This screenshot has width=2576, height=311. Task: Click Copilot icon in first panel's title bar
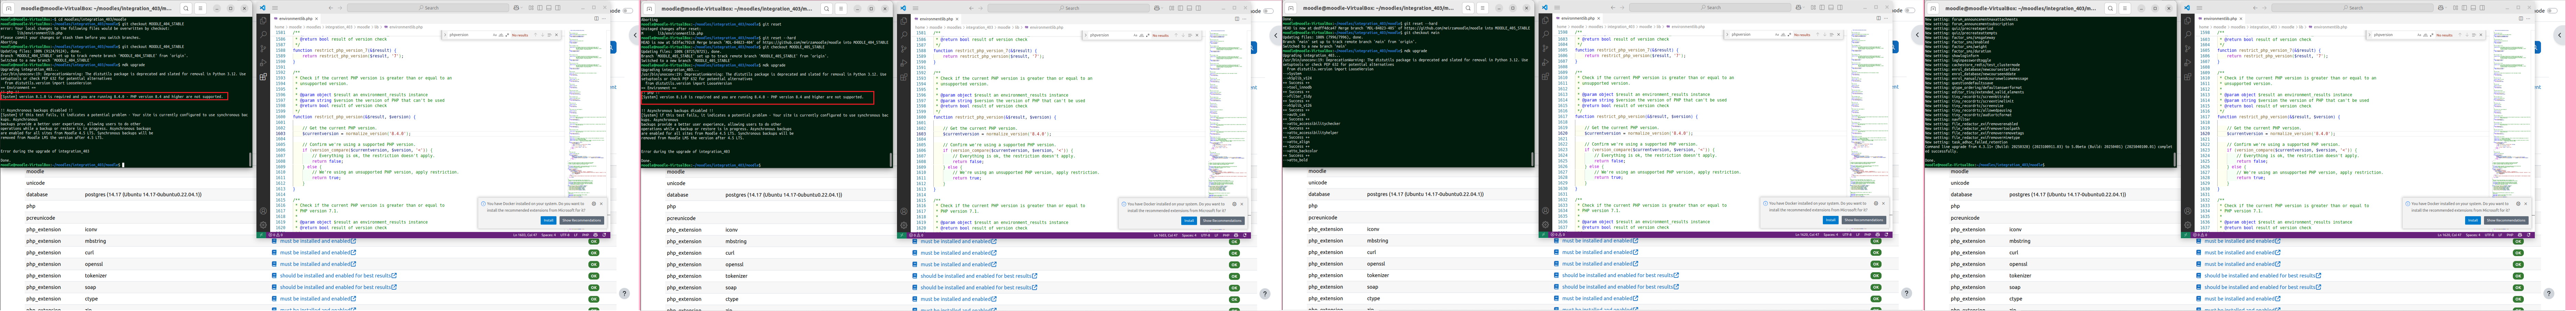[516, 8]
